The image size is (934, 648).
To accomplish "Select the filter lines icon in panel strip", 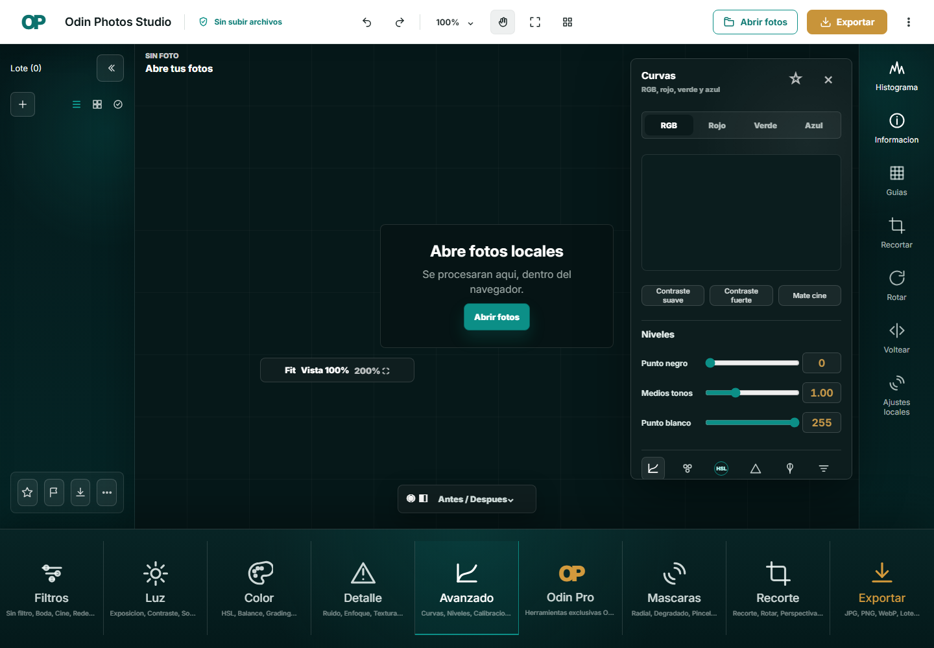I will coord(824,469).
